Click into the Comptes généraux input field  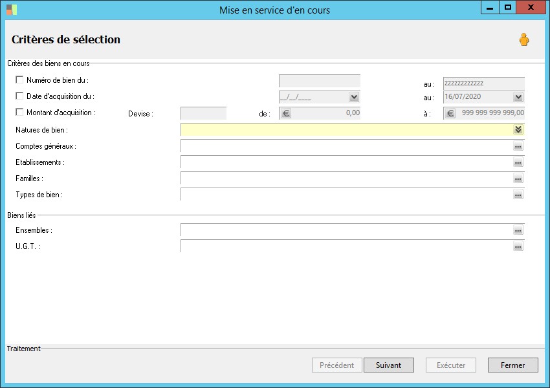coord(347,146)
